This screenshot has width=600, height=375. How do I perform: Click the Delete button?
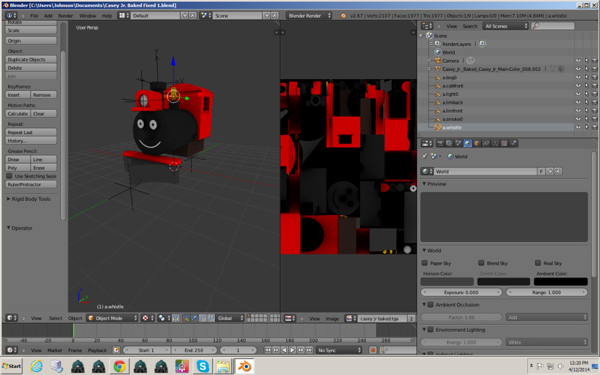coord(31,68)
